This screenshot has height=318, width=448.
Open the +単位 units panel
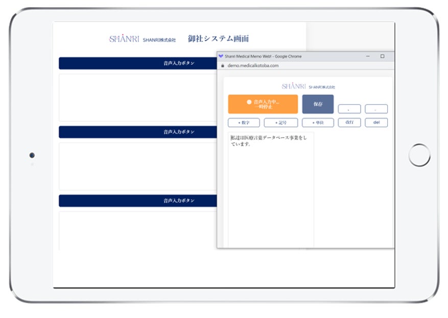tap(318, 123)
